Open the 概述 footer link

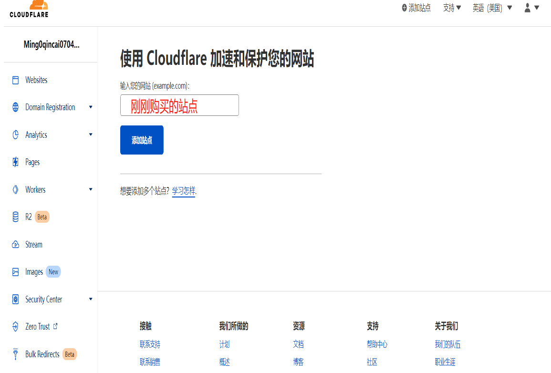pos(224,362)
